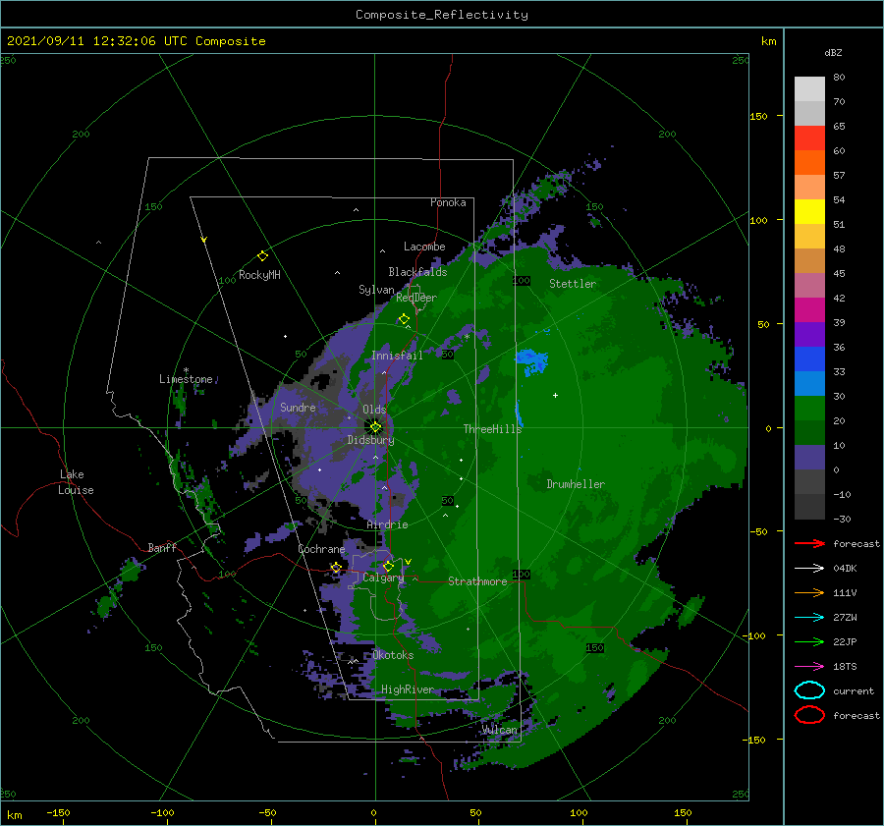This screenshot has height=826, width=884.
Task: Click yellow diamond marker near RockyMH
Action: (x=262, y=256)
